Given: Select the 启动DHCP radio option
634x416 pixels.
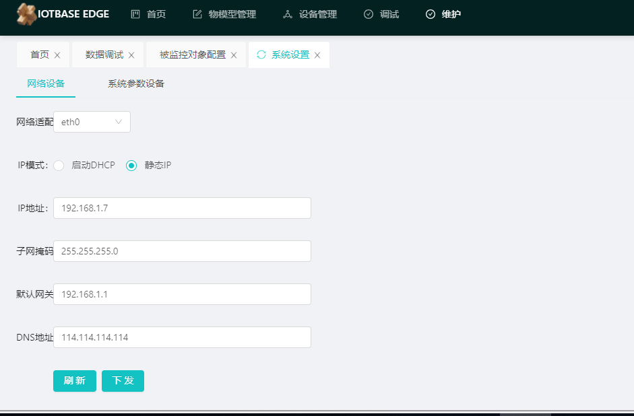Looking at the screenshot, I should (x=59, y=166).
